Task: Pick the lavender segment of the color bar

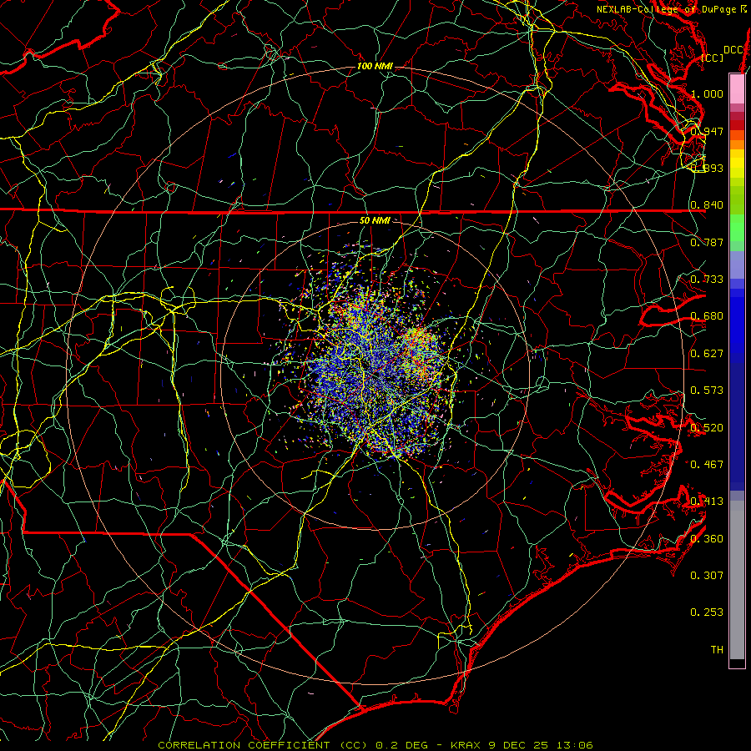Action: [x=737, y=265]
